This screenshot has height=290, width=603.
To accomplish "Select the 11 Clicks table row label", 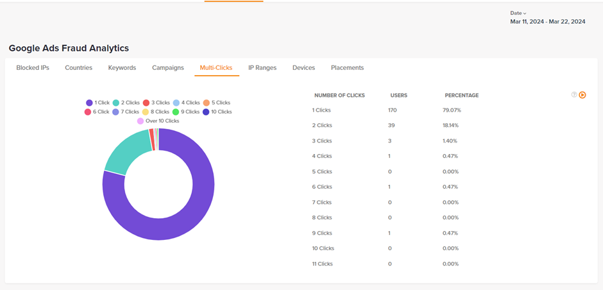I will tap(322, 264).
